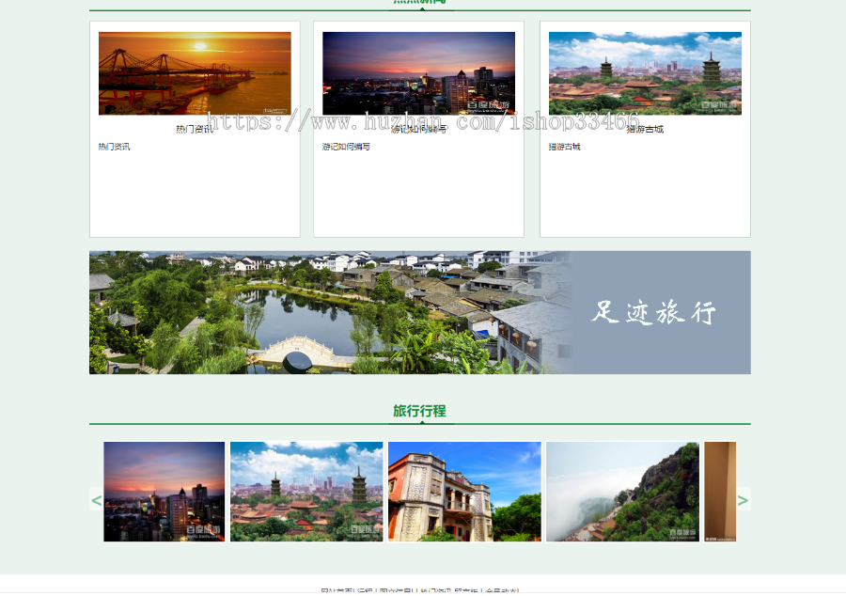Select the misty mountain carousel image
The image size is (846, 596).
click(621, 492)
